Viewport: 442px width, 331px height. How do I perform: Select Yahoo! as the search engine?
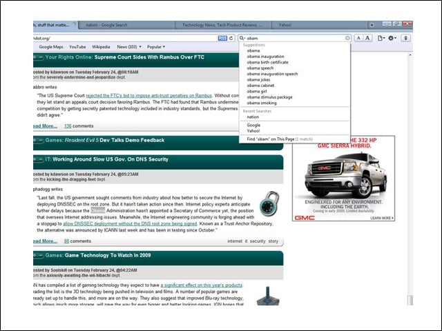[x=295, y=131]
